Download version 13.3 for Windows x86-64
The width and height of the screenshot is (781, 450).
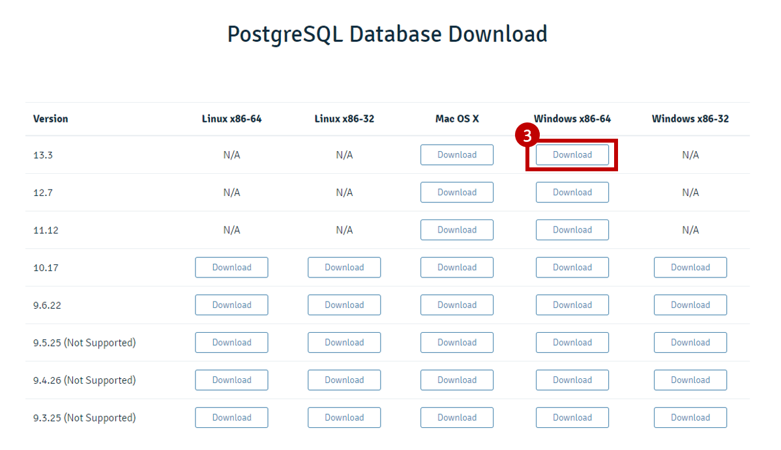point(572,155)
